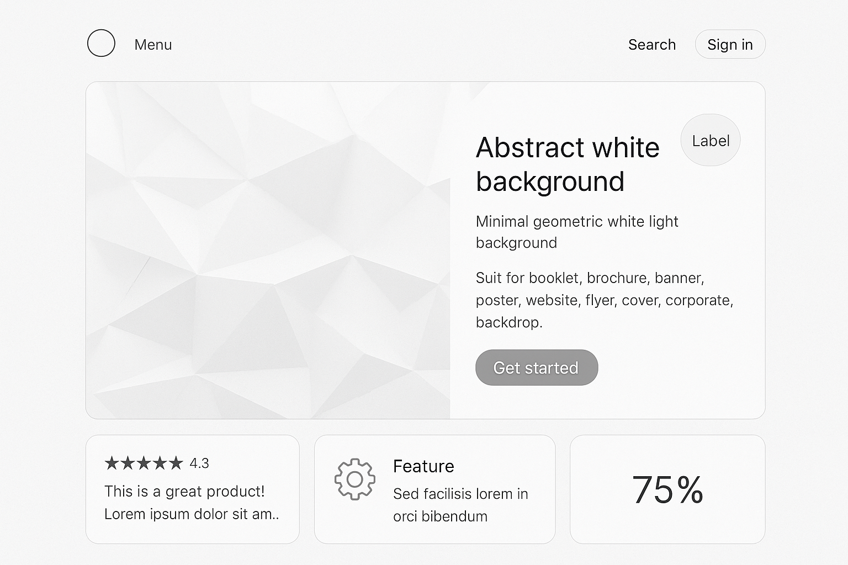
Task: Click the Feature card title
Action: coord(423,466)
